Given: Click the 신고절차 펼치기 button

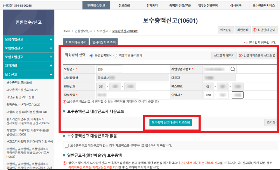Looking at the screenshot, I should (x=224, y=56).
